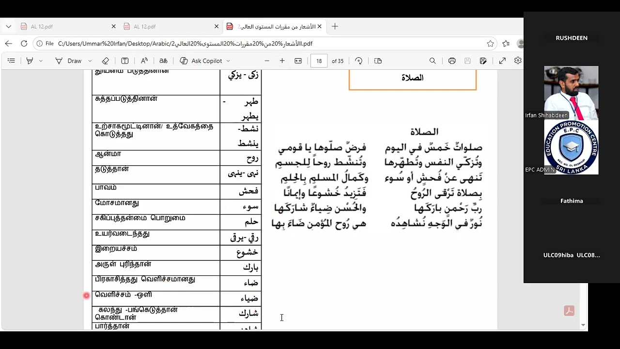The image size is (620, 349).
Task: Open the Translate tool
Action: pyautogui.click(x=164, y=61)
